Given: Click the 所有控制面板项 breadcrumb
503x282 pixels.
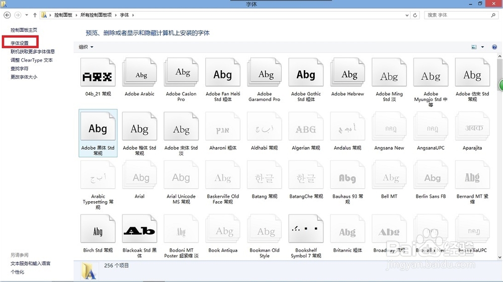Looking at the screenshot, I should (x=96, y=15).
